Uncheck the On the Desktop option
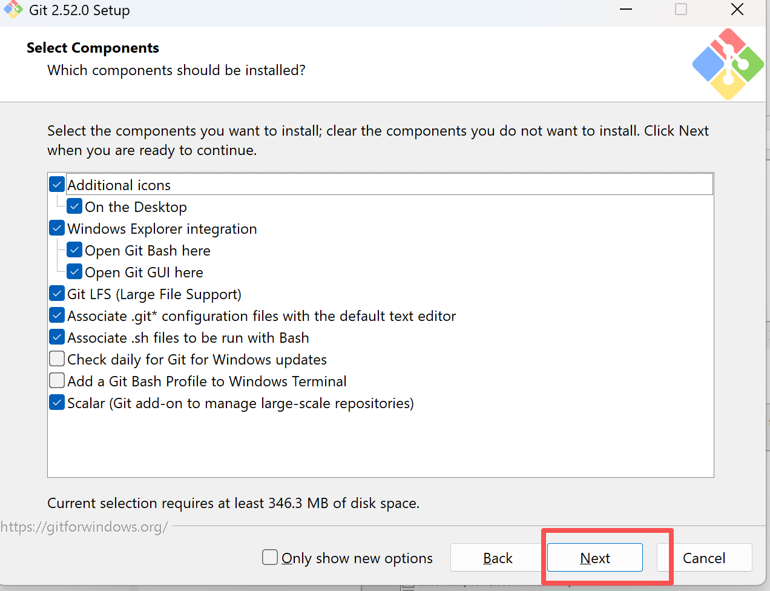The width and height of the screenshot is (770, 591). tap(74, 206)
